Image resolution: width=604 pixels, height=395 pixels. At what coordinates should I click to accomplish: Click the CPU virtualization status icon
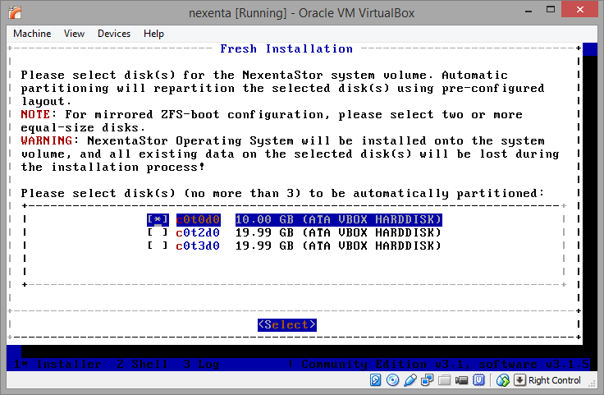[x=478, y=380]
